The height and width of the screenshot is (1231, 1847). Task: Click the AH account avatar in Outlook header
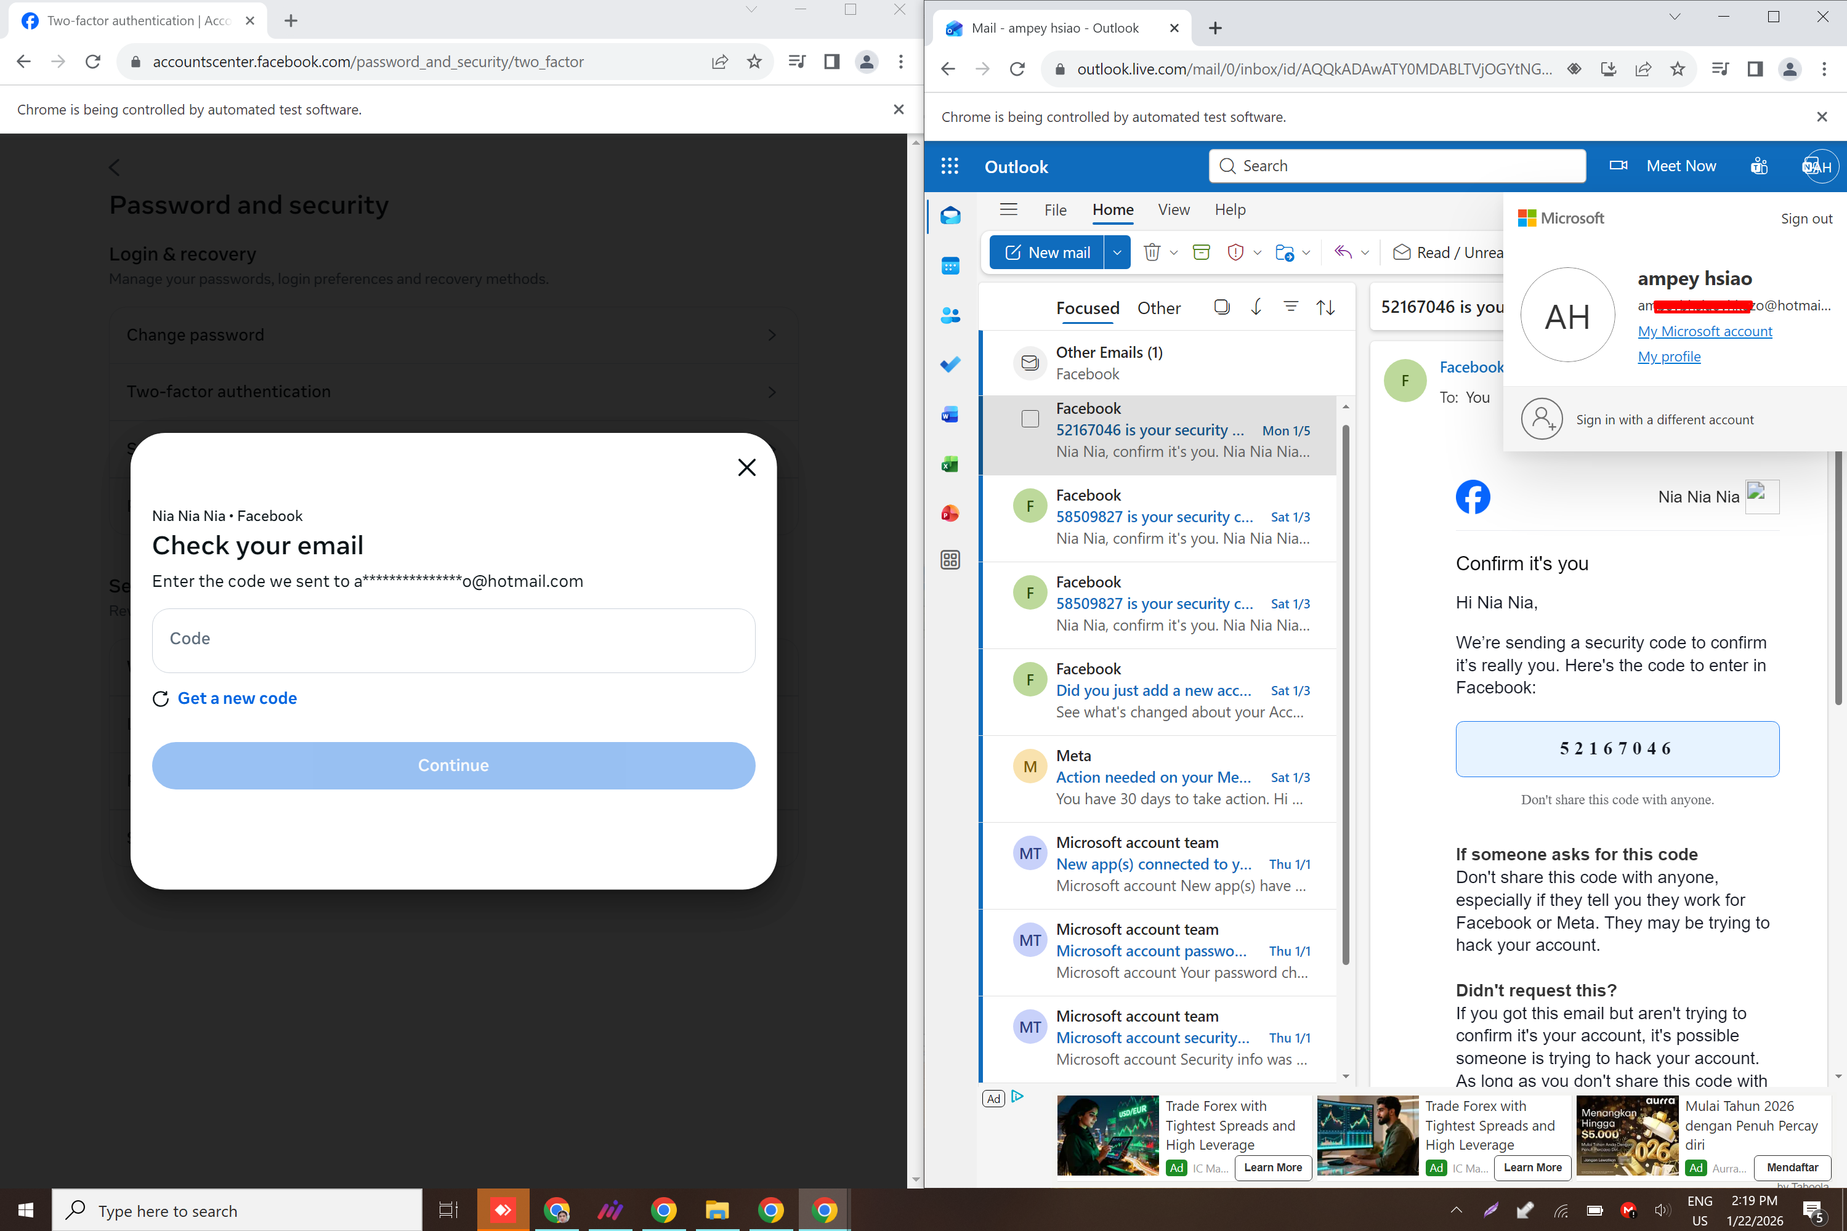pyautogui.click(x=1821, y=166)
